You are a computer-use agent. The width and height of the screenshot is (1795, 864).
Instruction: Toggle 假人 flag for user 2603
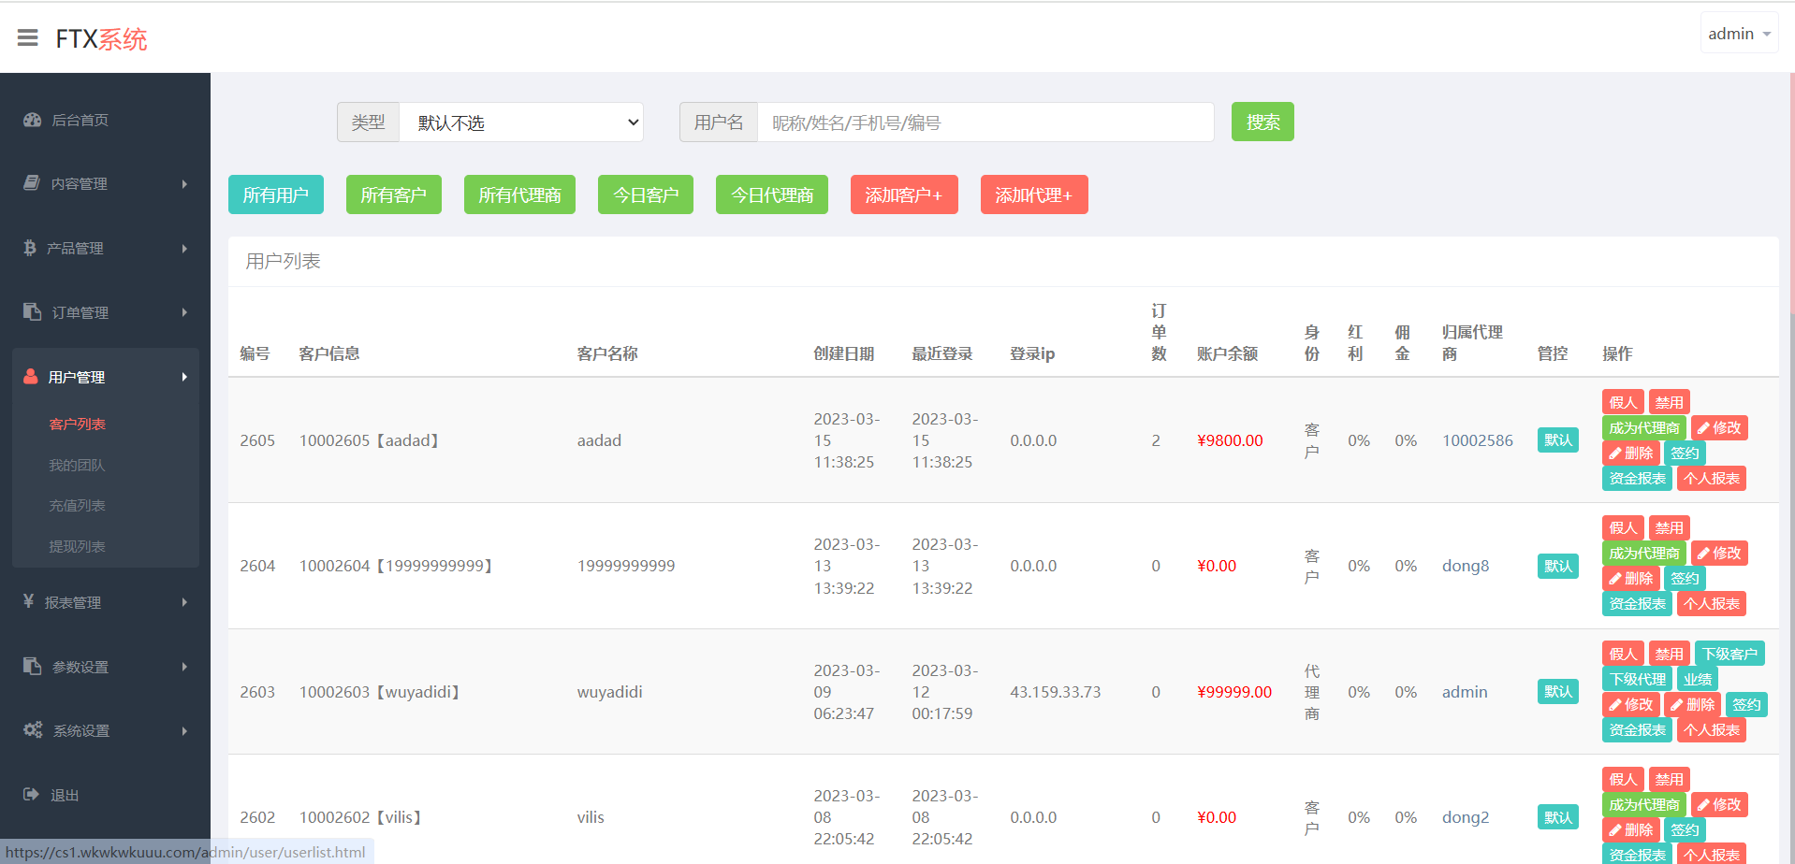pos(1623,655)
